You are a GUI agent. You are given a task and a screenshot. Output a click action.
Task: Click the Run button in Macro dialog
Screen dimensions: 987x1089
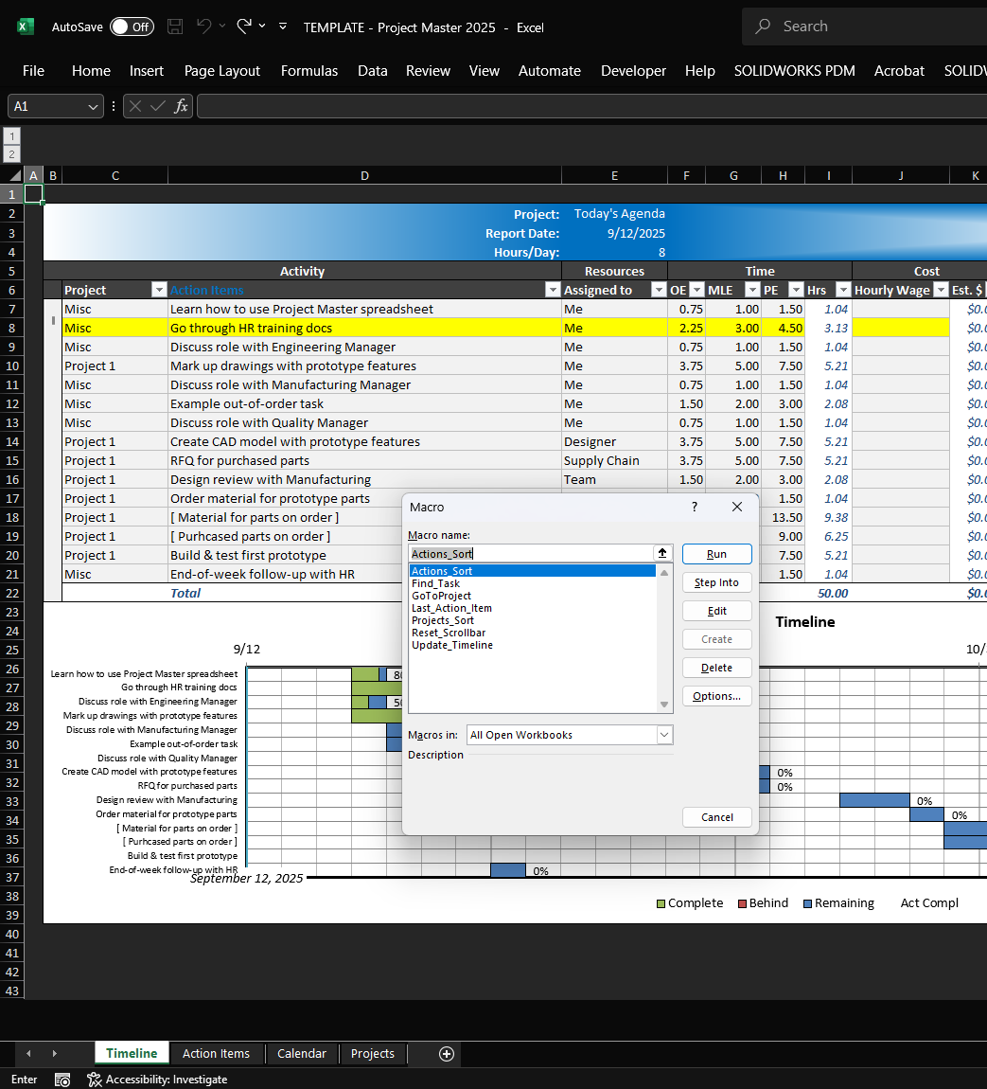click(716, 554)
